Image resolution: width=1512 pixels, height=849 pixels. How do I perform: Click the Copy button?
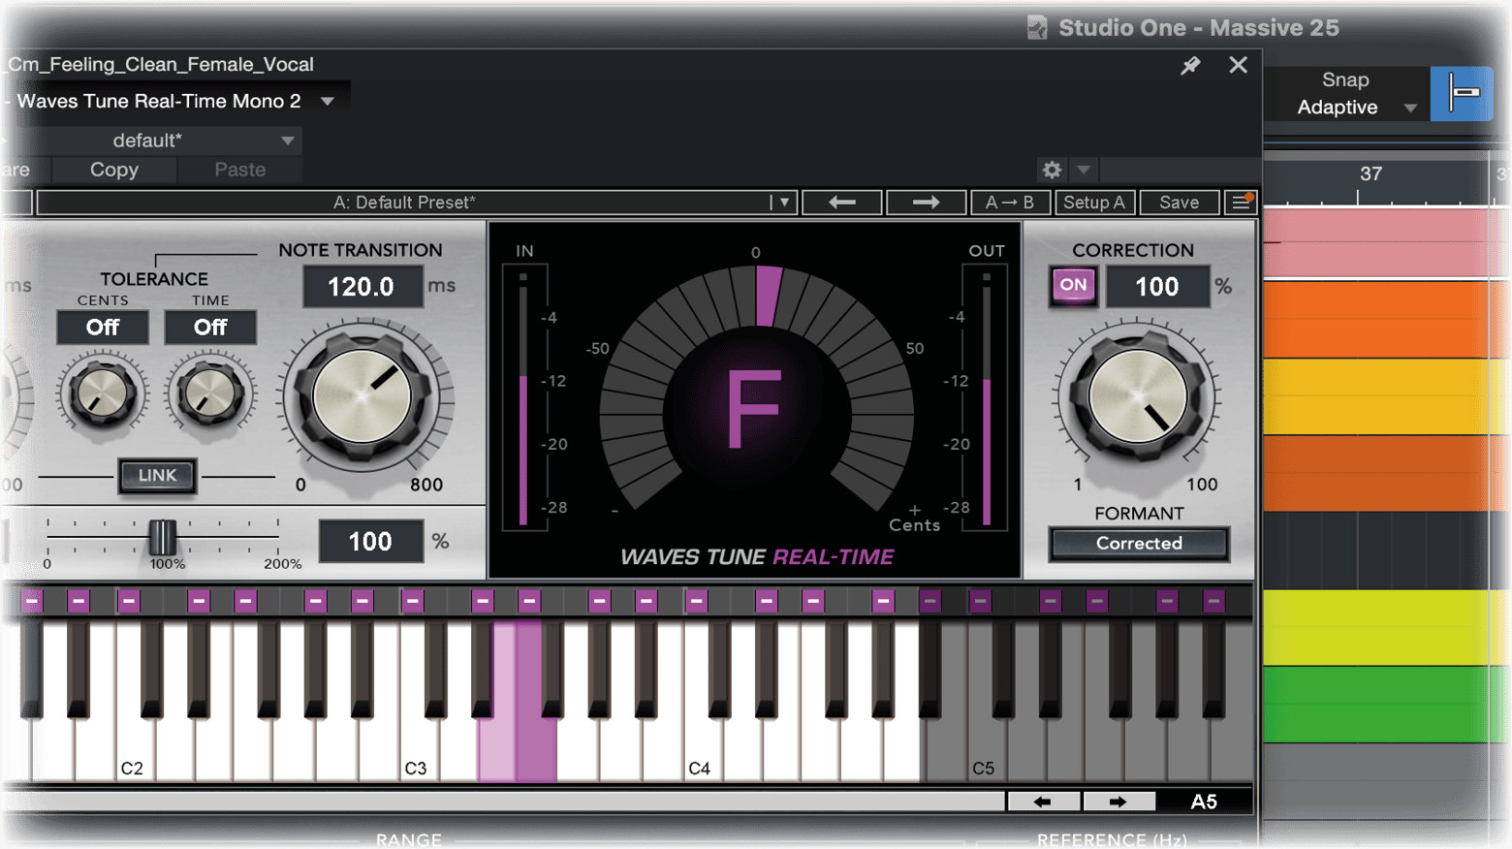114,170
